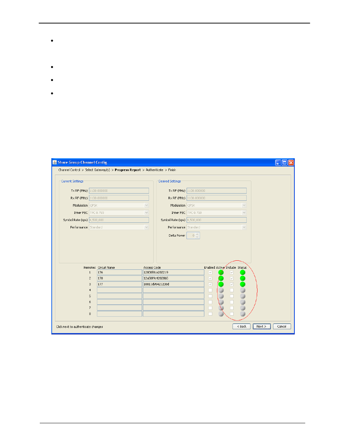Click the Active indicator for remote 2

click(x=221, y=278)
